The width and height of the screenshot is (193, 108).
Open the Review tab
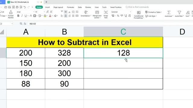click(x=88, y=7)
